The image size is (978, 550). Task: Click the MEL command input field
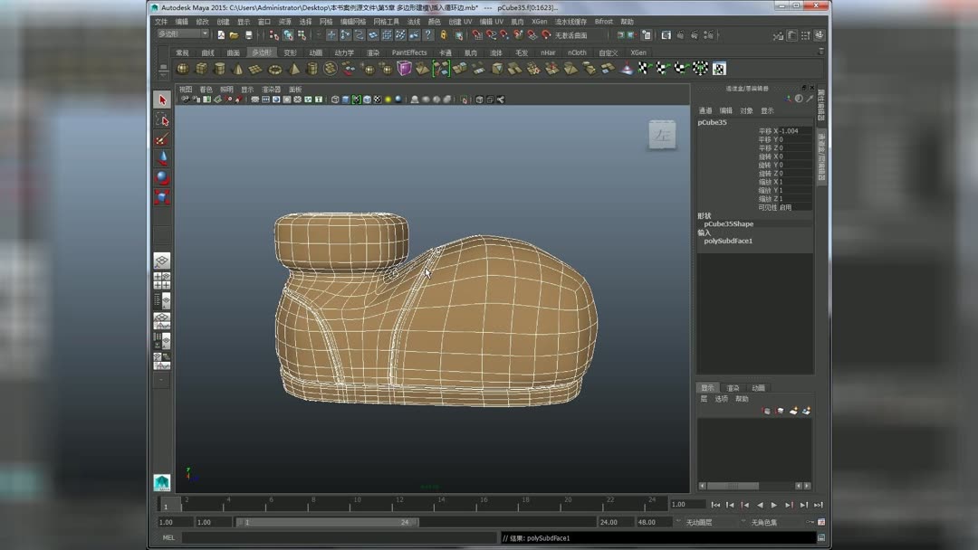pyautogui.click(x=340, y=537)
